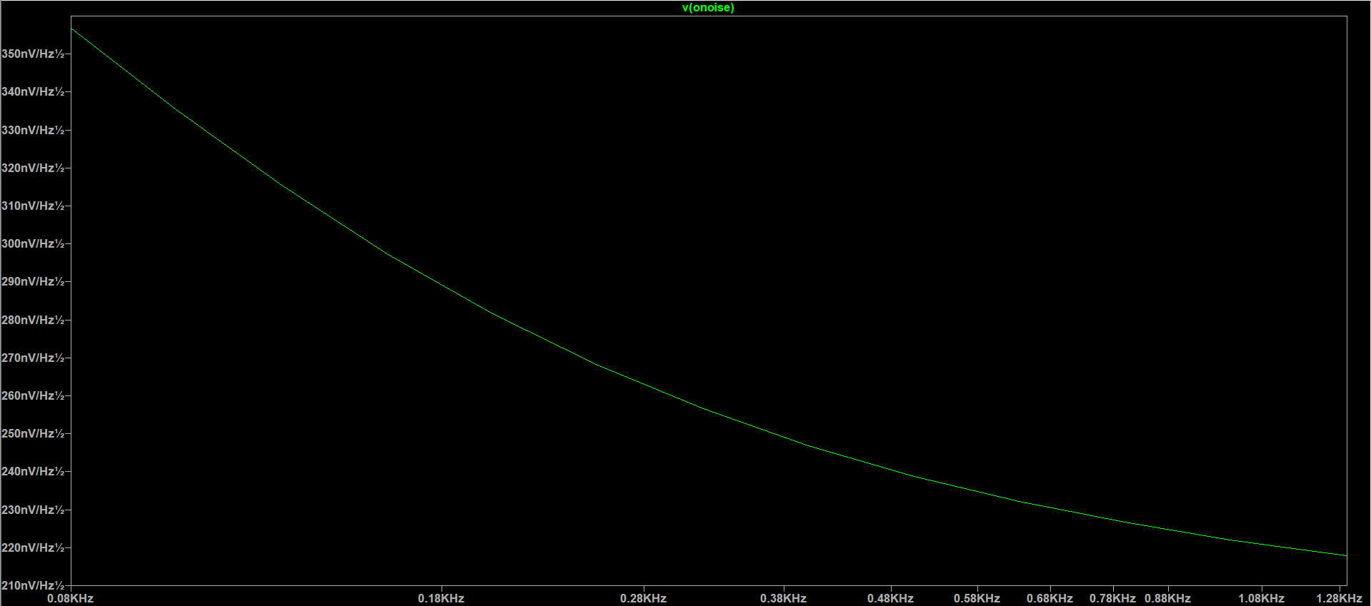The height and width of the screenshot is (606, 1371).
Task: Select the 340nV/Hz½ axis tick label
Action: 33,92
